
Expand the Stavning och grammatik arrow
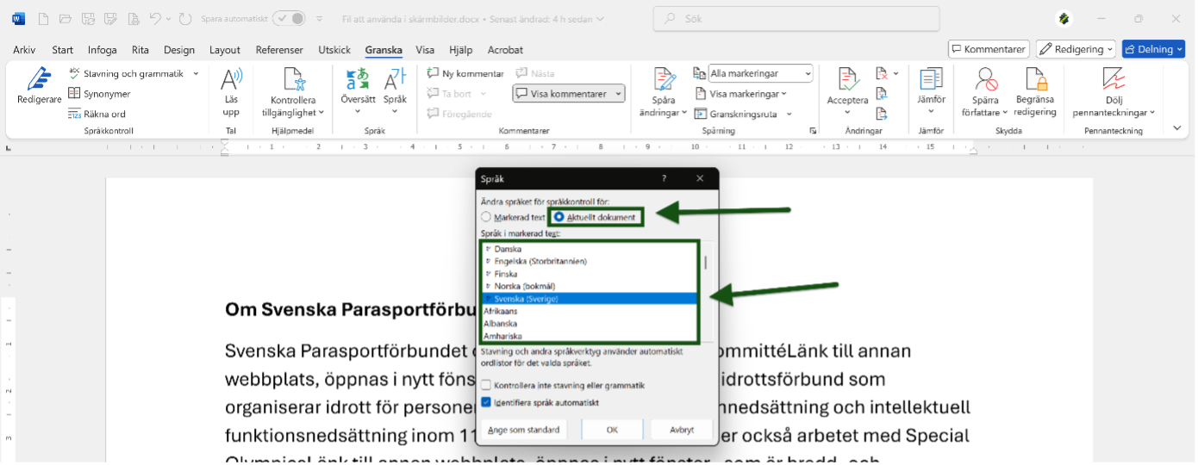(197, 74)
